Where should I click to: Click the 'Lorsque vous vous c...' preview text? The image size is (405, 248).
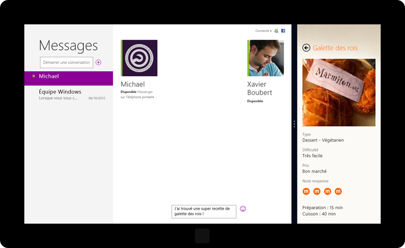click(x=58, y=98)
